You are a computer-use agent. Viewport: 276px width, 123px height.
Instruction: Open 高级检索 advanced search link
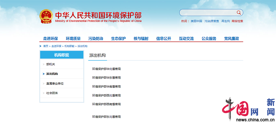pyautogui.click(x=237, y=21)
